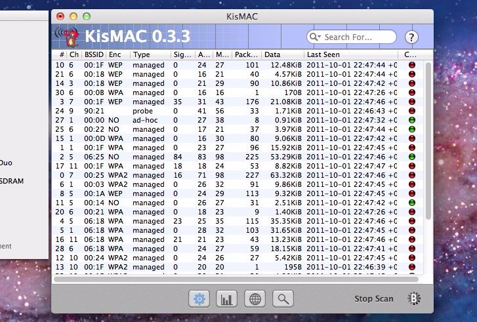Open the map view globe icon
The width and height of the screenshot is (477, 322).
coord(255,299)
